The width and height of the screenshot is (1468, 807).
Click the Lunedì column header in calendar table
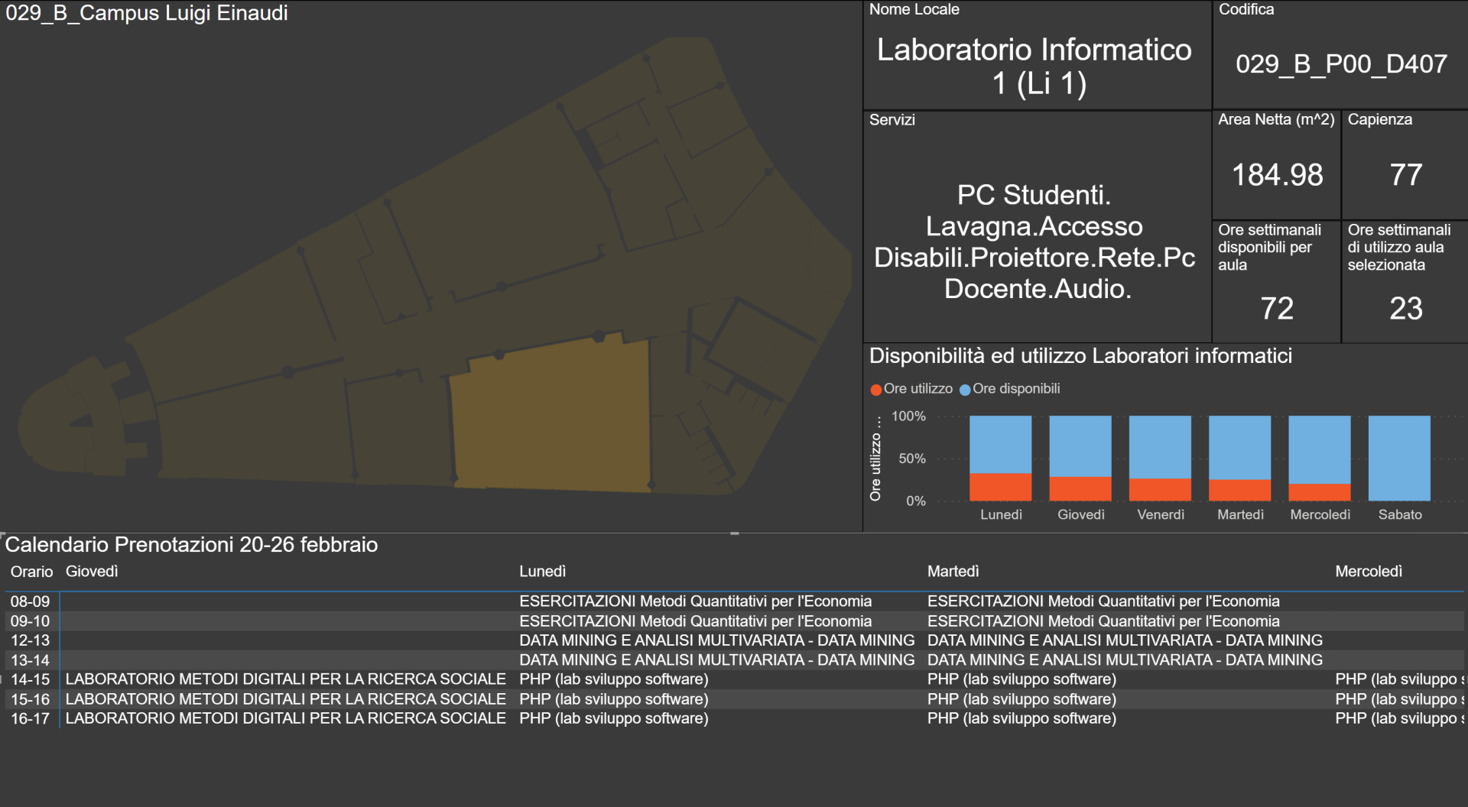(x=542, y=572)
